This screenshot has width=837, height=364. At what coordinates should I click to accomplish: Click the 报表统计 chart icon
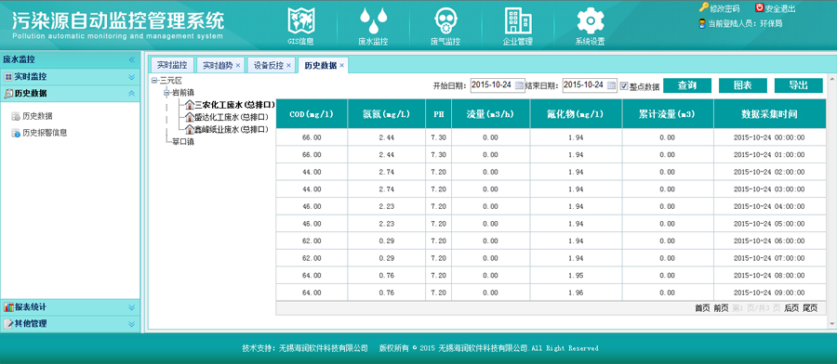click(x=8, y=307)
